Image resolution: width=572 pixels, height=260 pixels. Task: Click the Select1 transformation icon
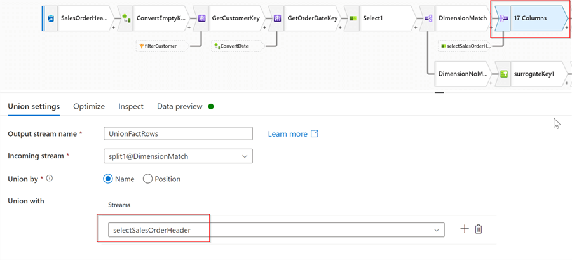(x=353, y=18)
